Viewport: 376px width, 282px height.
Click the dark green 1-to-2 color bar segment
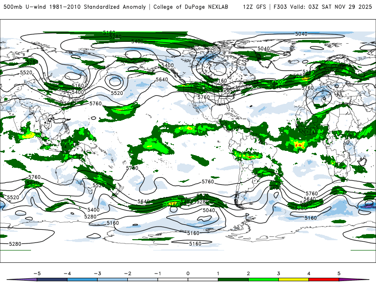click(x=233, y=280)
